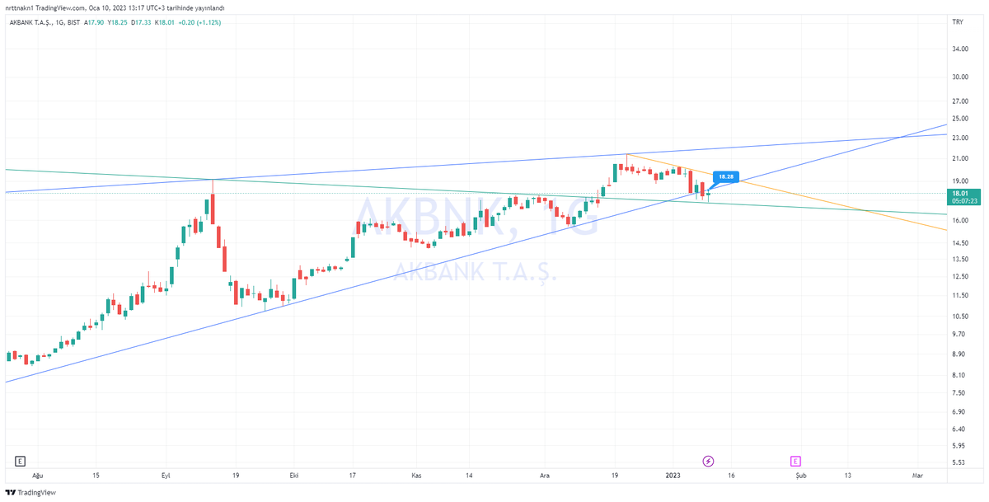989x502 pixels.
Task: Click the Eyl date axis label
Action: click(x=166, y=476)
